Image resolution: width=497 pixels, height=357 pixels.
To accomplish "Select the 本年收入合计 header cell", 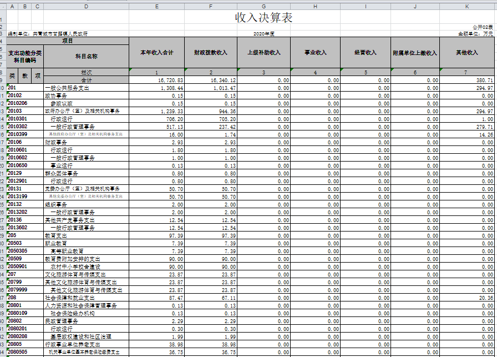I will [157, 53].
